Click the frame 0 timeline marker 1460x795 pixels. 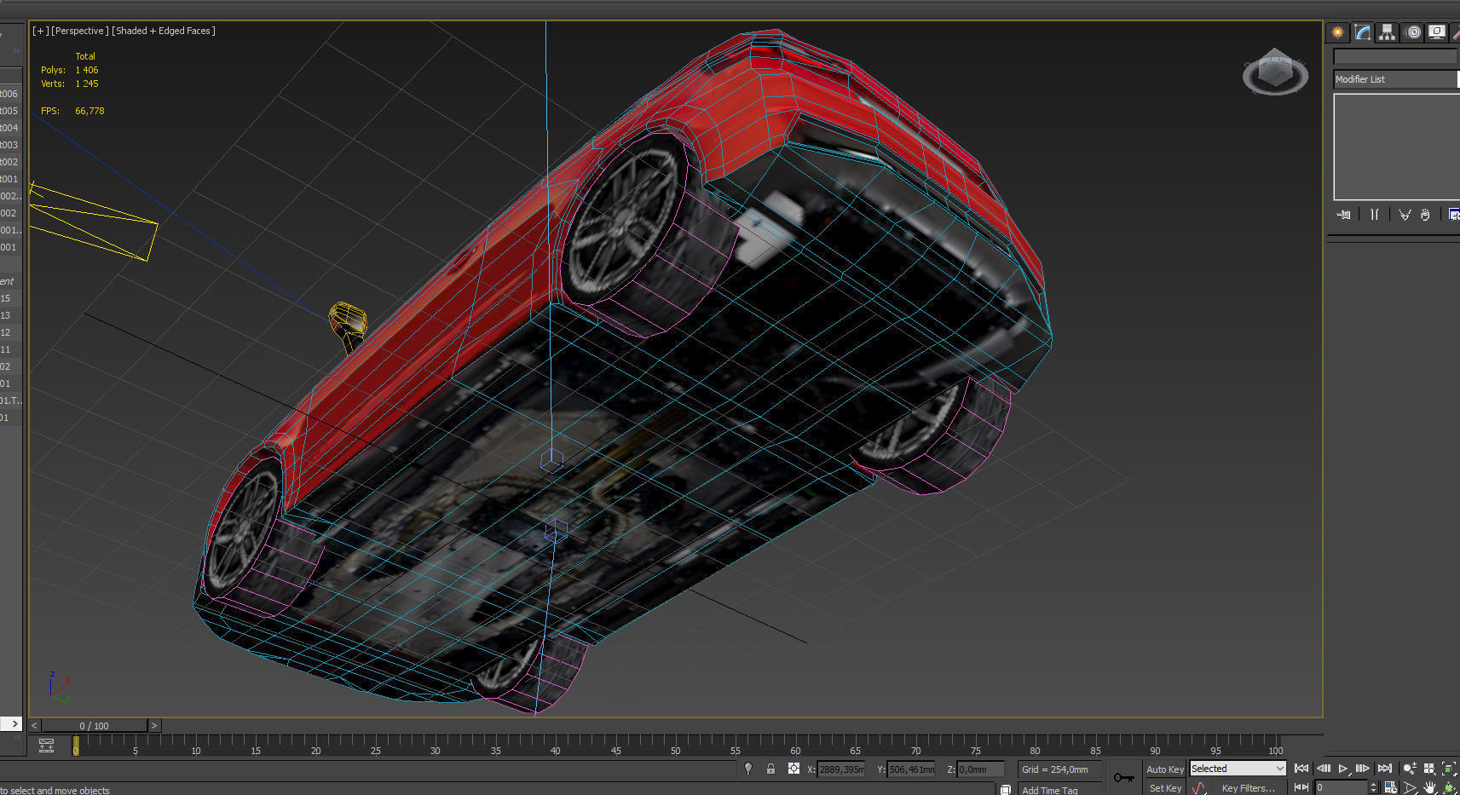[x=76, y=746]
